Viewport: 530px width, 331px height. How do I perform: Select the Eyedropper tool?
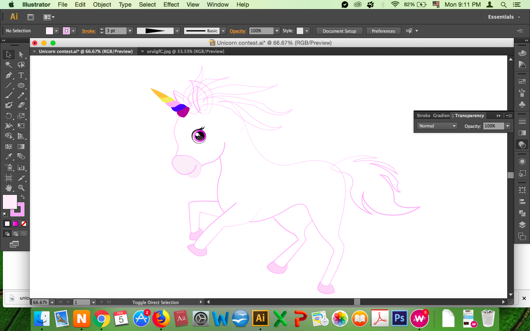pos(8,156)
